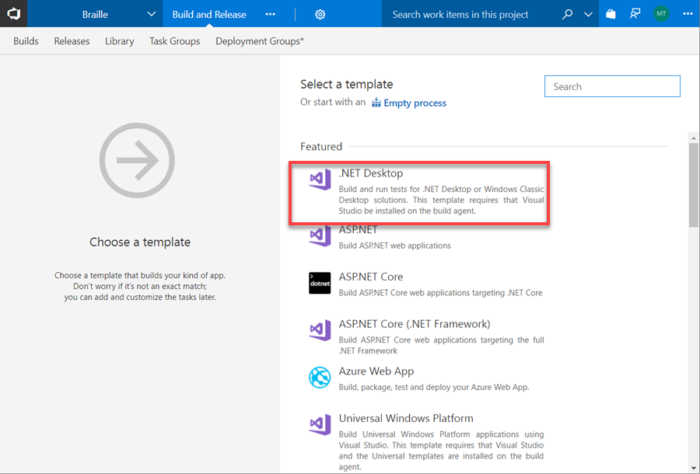
Task: Click the dotnet ASP.NET Core icon
Action: 320,283
